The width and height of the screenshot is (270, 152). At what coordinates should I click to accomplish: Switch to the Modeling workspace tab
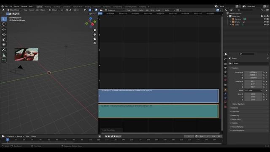point(48,7)
